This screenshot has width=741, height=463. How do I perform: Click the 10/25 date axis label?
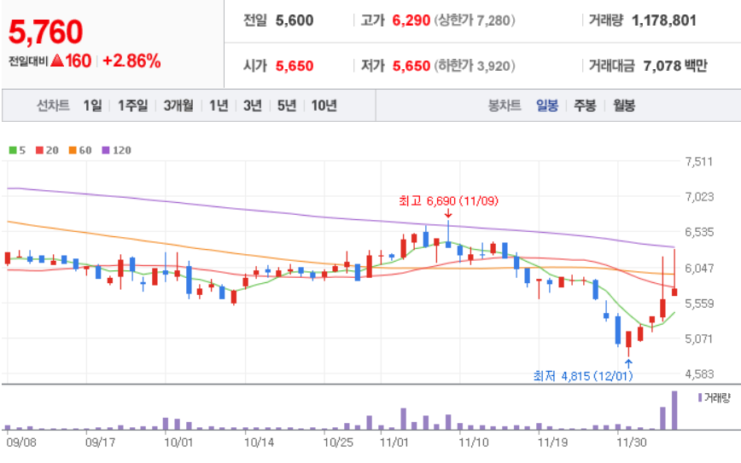pyautogui.click(x=338, y=443)
